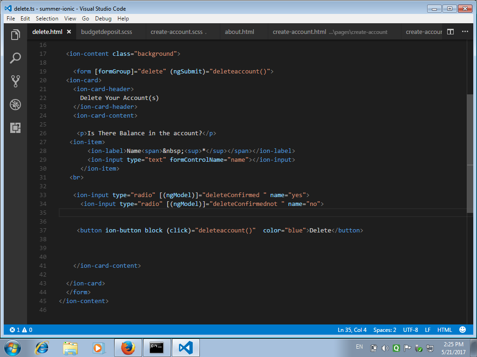Open Windows Media Player from taskbar
This screenshot has width=477, height=357.
click(99, 348)
